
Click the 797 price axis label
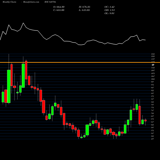pyautogui.click(x=153, y=105)
